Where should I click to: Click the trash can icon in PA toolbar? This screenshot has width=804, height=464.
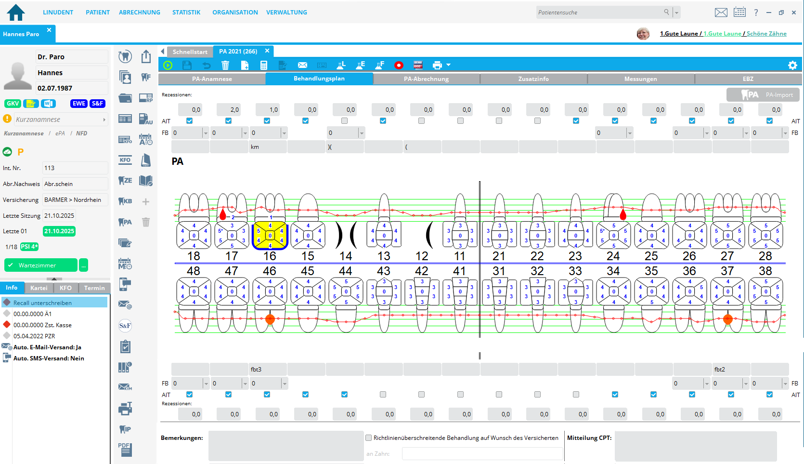click(x=225, y=65)
